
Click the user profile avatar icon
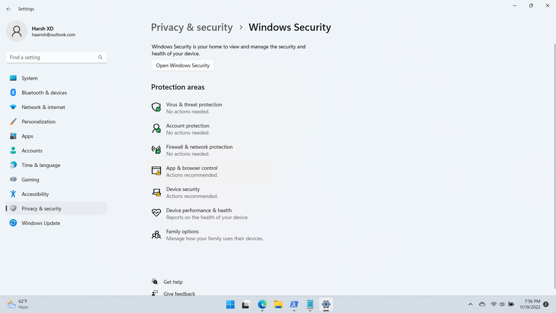point(17,31)
